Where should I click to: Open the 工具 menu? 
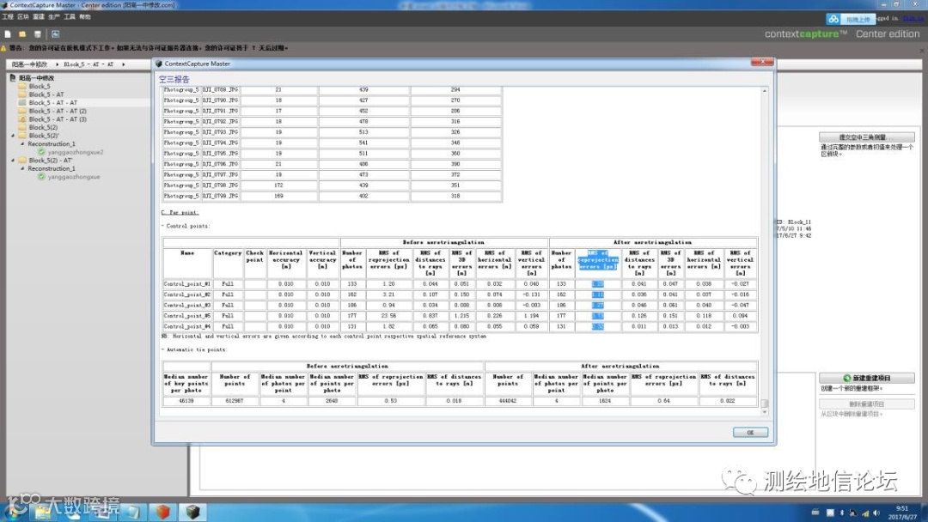70,17
